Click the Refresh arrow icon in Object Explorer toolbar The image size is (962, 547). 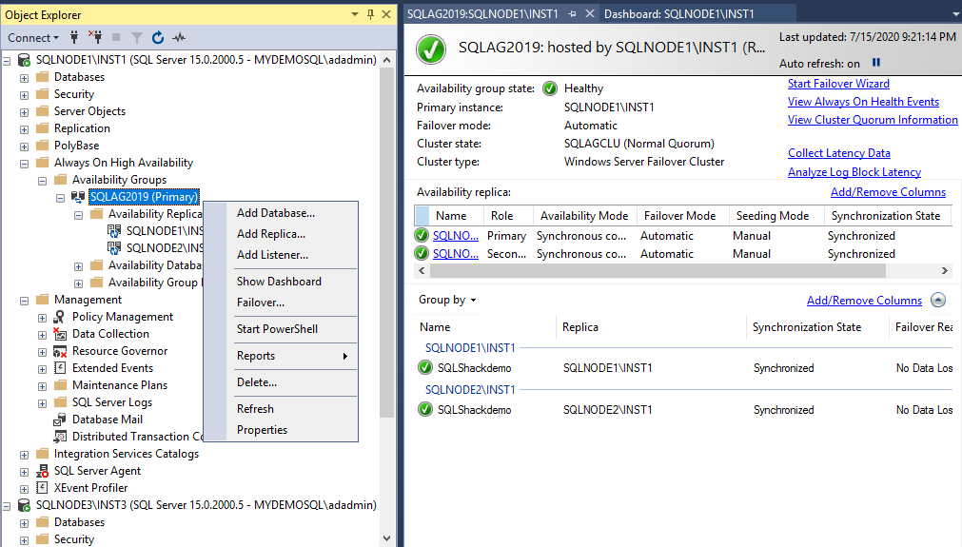(158, 37)
